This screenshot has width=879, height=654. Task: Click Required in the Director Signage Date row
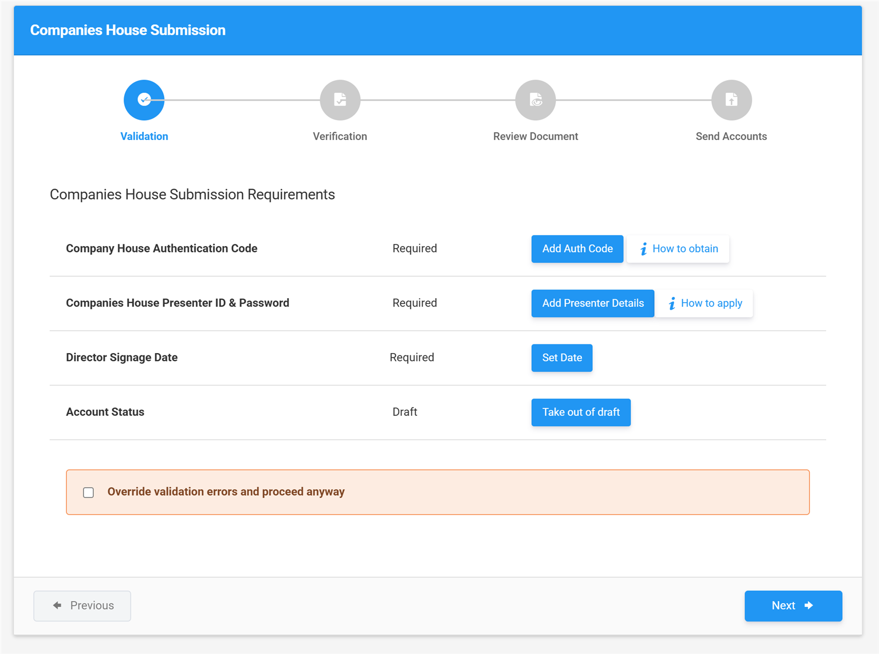click(412, 357)
